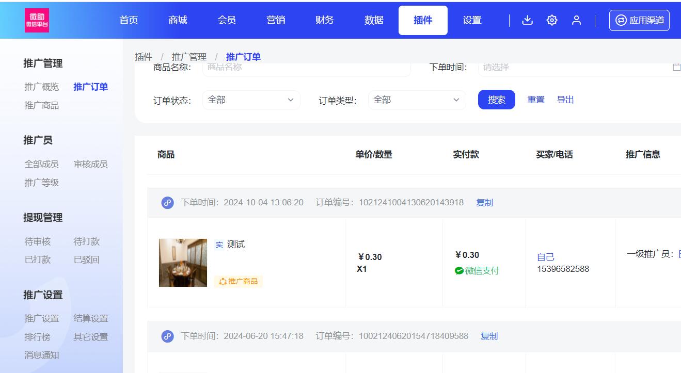Click link icon of order 10212410041306
Image resolution: width=681 pixels, height=373 pixels.
[167, 203]
